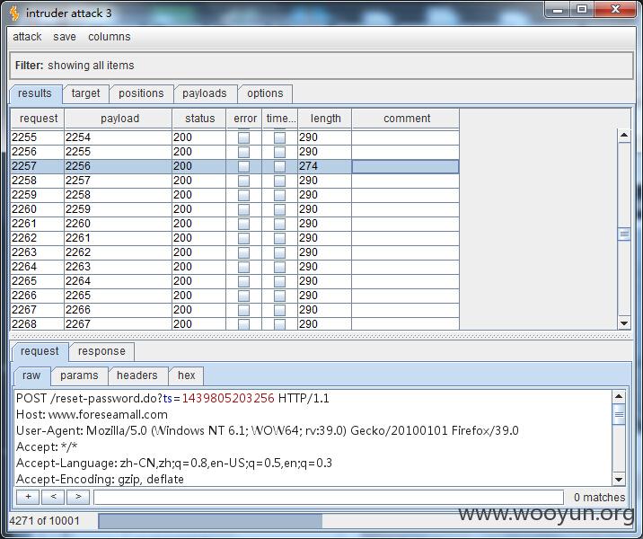
Task: Switch to the params view tab
Action: [x=79, y=376]
